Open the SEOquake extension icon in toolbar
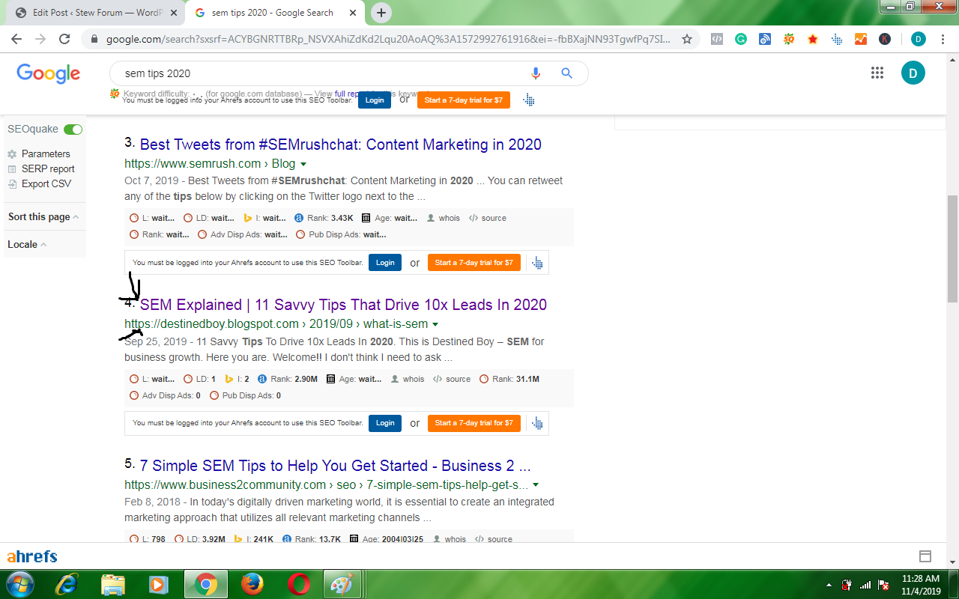 click(x=789, y=39)
